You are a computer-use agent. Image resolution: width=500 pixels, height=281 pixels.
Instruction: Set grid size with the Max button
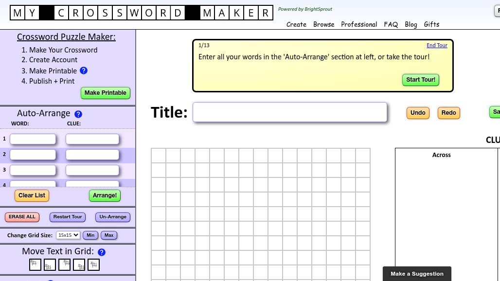point(109,235)
